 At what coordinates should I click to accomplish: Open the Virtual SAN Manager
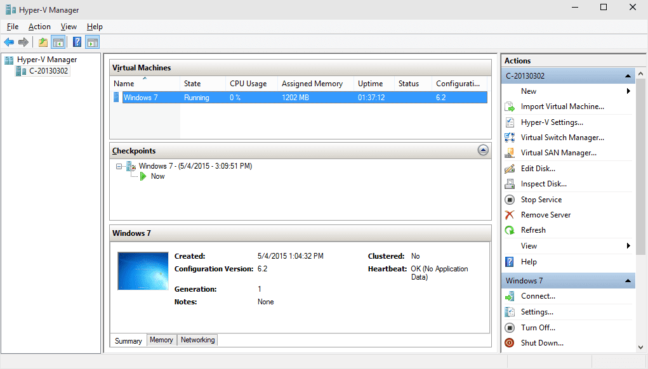557,152
